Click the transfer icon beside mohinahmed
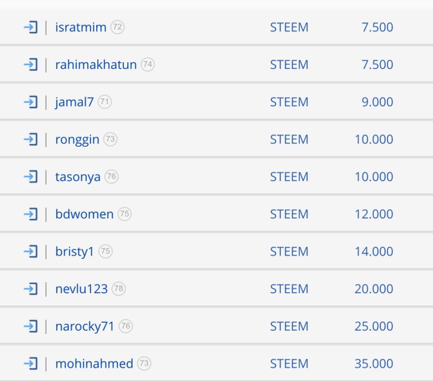433x382 pixels. pos(30,364)
